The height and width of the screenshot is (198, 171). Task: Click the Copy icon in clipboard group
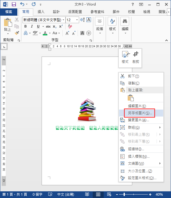17,26
